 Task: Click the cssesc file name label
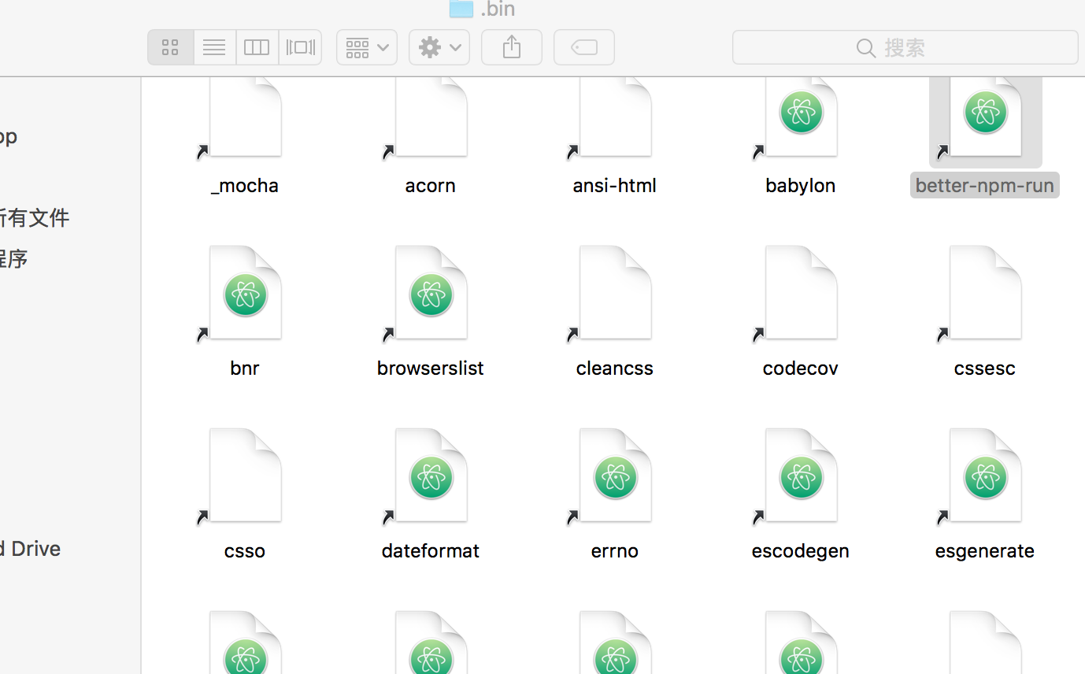pyautogui.click(x=985, y=368)
